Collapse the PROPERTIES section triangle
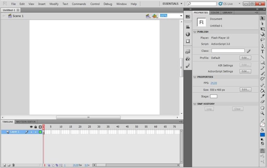This screenshot has height=168, width=267. point(195,77)
